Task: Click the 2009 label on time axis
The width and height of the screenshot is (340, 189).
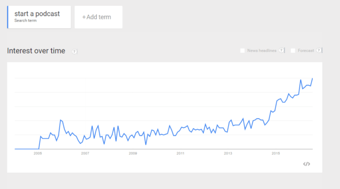Action: click(133, 153)
